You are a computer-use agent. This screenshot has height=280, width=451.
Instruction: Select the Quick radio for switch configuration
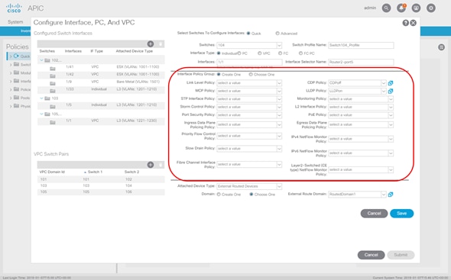pos(248,34)
